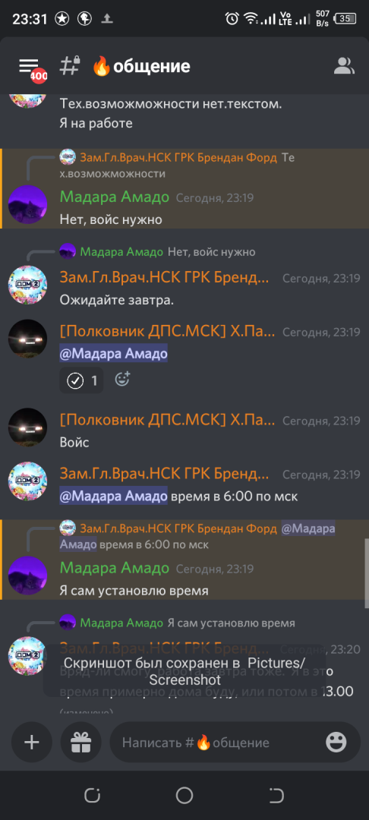Add a reaction using smiley-plus icon
Image resolution: width=369 pixels, height=820 pixels.
(122, 379)
